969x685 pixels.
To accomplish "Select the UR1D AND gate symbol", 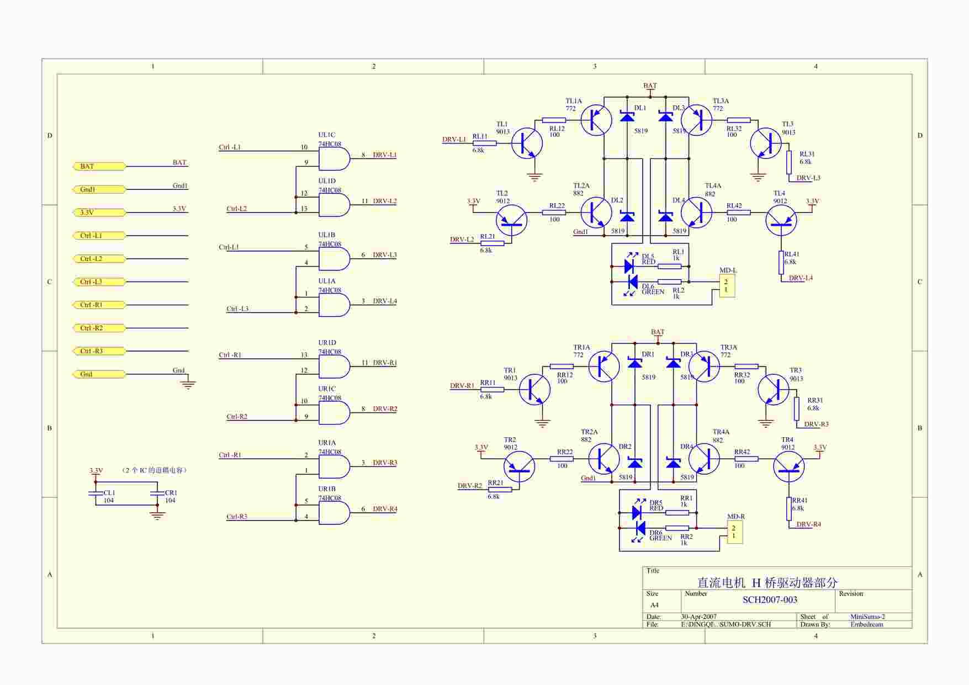I will (x=335, y=367).
